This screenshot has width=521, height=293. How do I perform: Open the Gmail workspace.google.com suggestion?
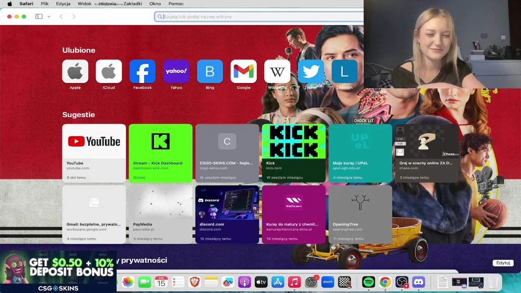pyautogui.click(x=94, y=214)
